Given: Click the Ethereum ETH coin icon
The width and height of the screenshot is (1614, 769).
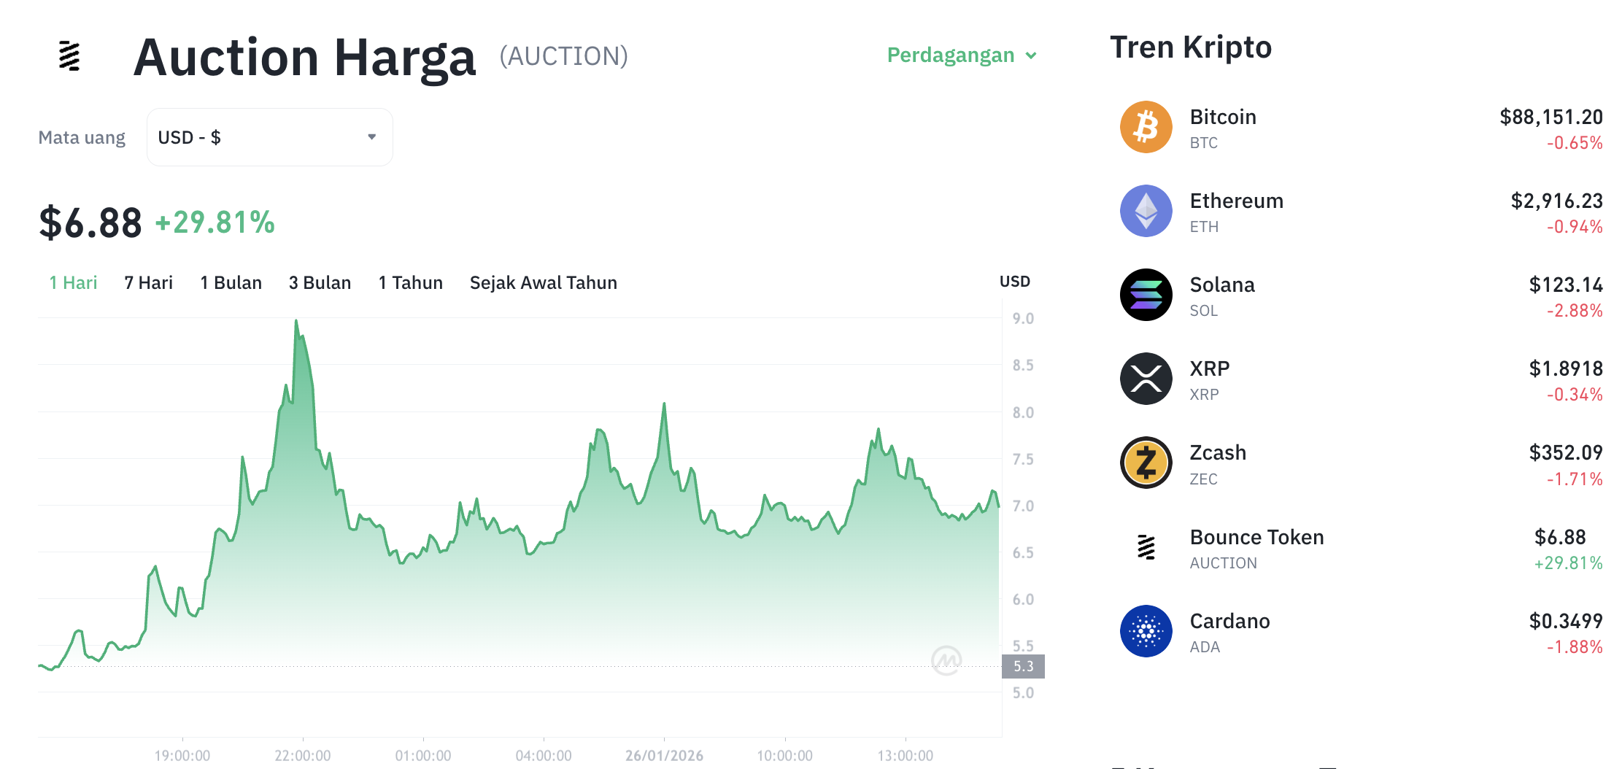Looking at the screenshot, I should point(1146,210).
